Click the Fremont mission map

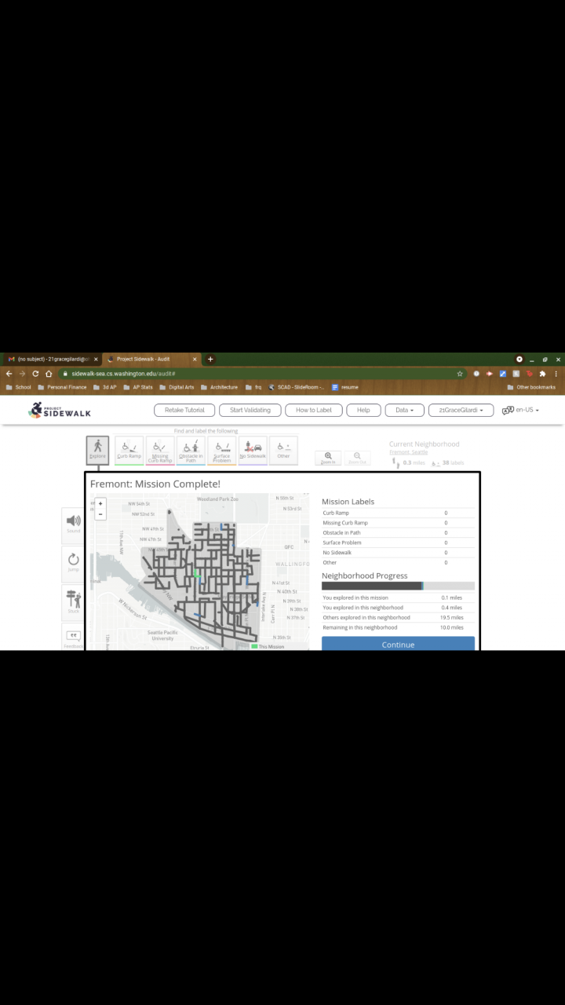(200, 572)
